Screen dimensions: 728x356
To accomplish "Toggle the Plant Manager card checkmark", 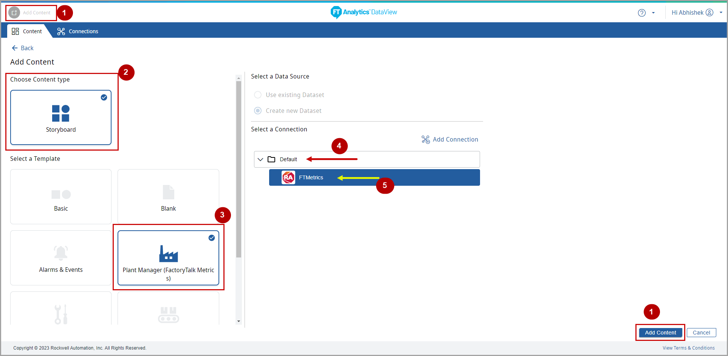I will 212,238.
